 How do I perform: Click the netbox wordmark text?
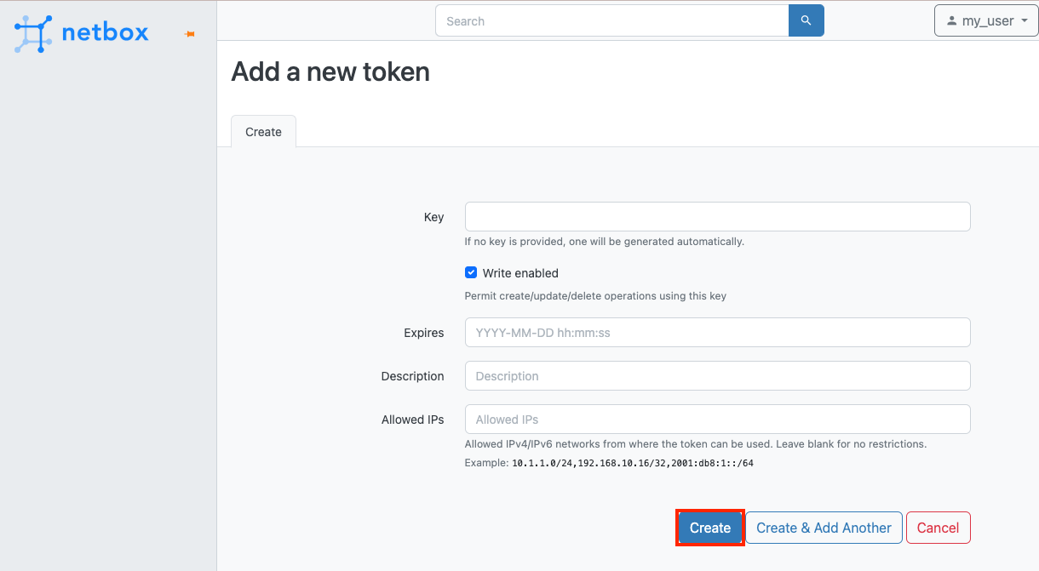[105, 33]
